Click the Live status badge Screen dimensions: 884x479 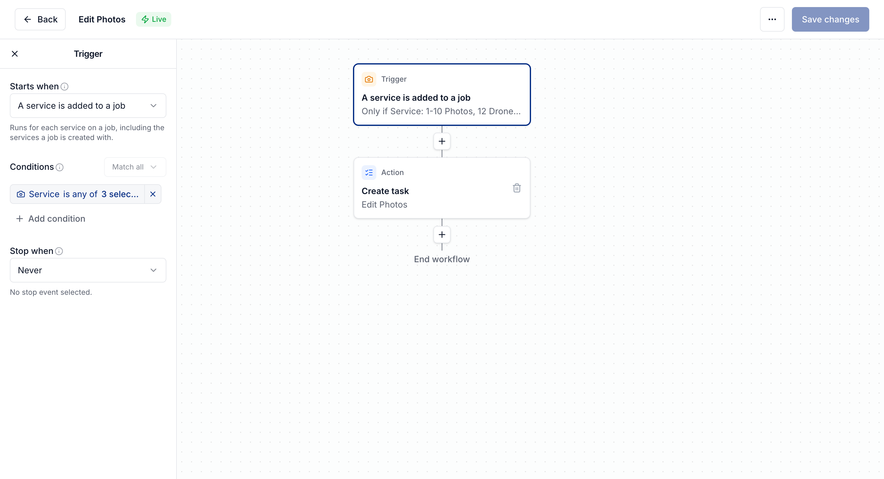pyautogui.click(x=154, y=19)
